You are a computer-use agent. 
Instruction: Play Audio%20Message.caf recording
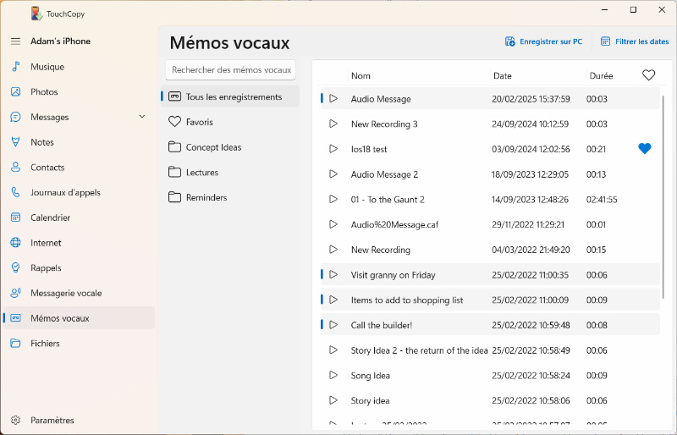click(333, 224)
